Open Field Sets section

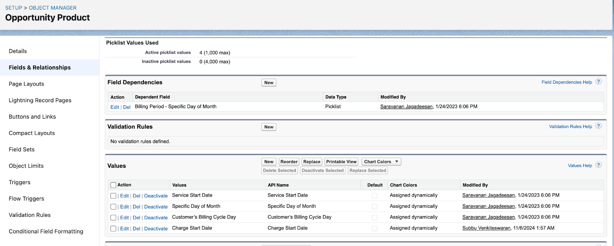[x=21, y=150]
